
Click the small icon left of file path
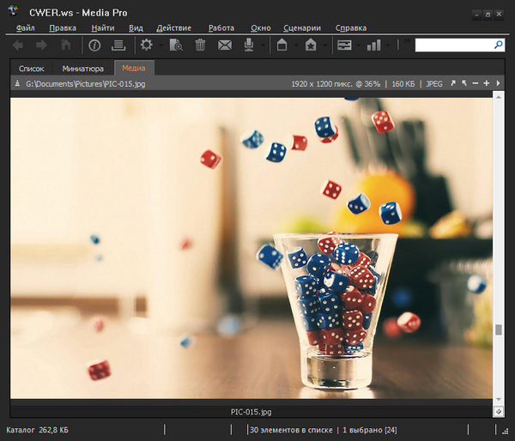point(17,84)
